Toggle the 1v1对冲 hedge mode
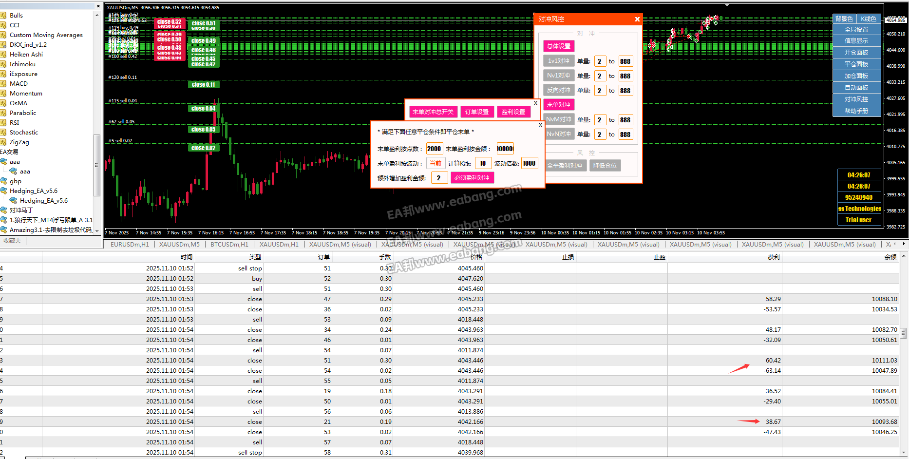 [558, 61]
